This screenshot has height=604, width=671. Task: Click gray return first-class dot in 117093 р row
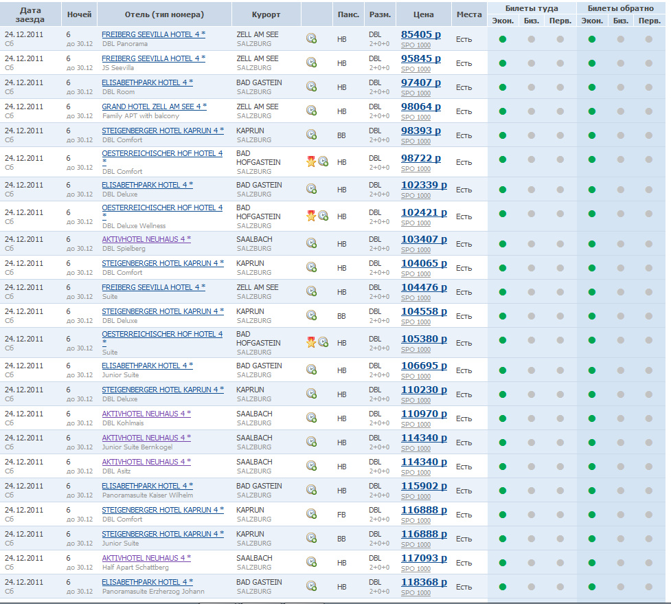[649, 563]
